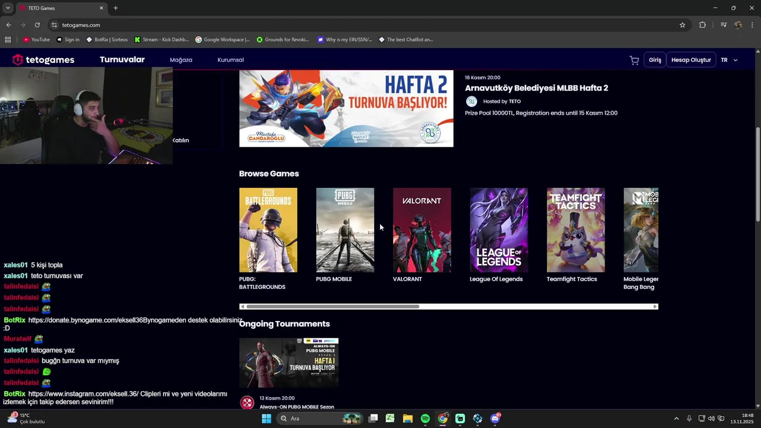Select PUBG MOBILE game cover

pos(345,230)
